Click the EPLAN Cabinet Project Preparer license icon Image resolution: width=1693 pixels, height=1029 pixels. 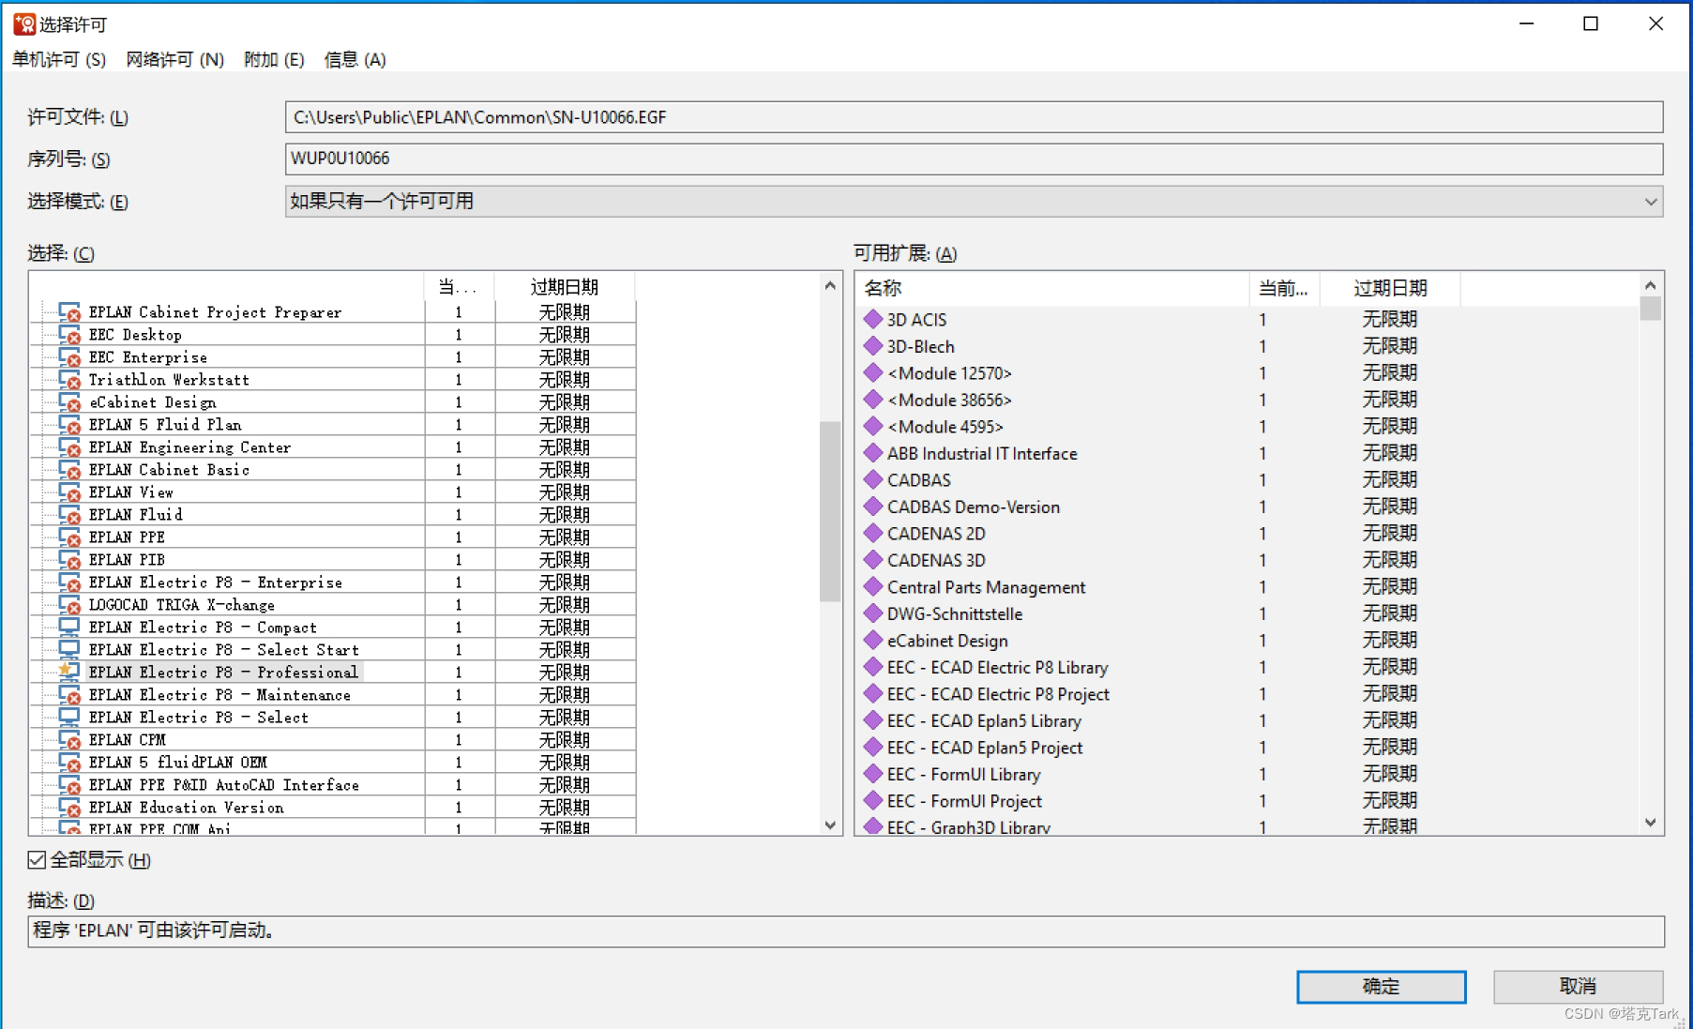(x=69, y=312)
